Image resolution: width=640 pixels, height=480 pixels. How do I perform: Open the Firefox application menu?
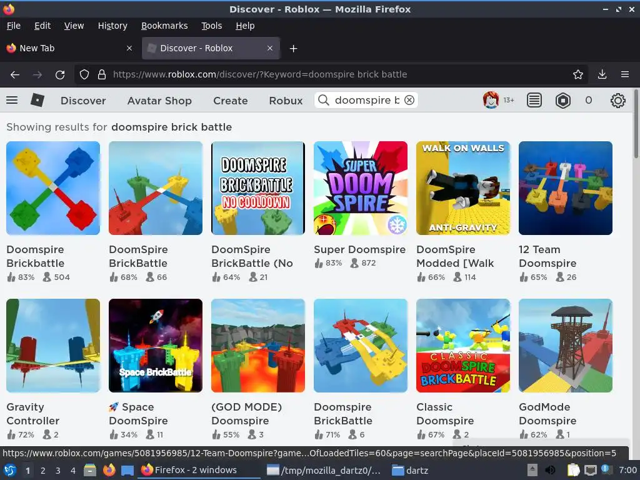click(x=625, y=74)
